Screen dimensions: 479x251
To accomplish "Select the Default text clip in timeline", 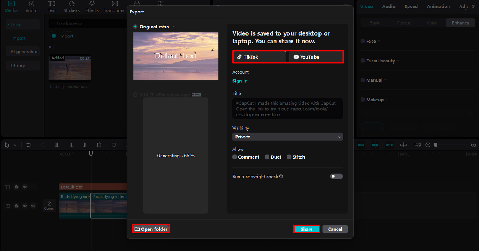I will [93, 187].
